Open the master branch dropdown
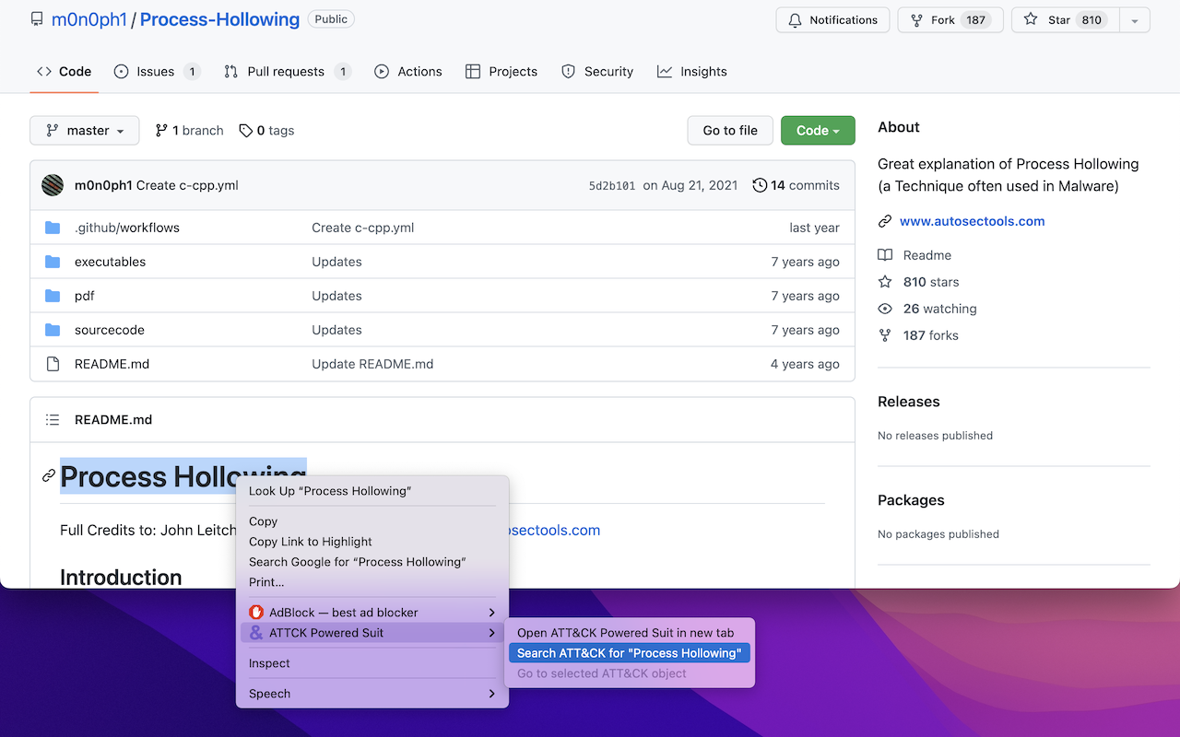 coord(85,131)
